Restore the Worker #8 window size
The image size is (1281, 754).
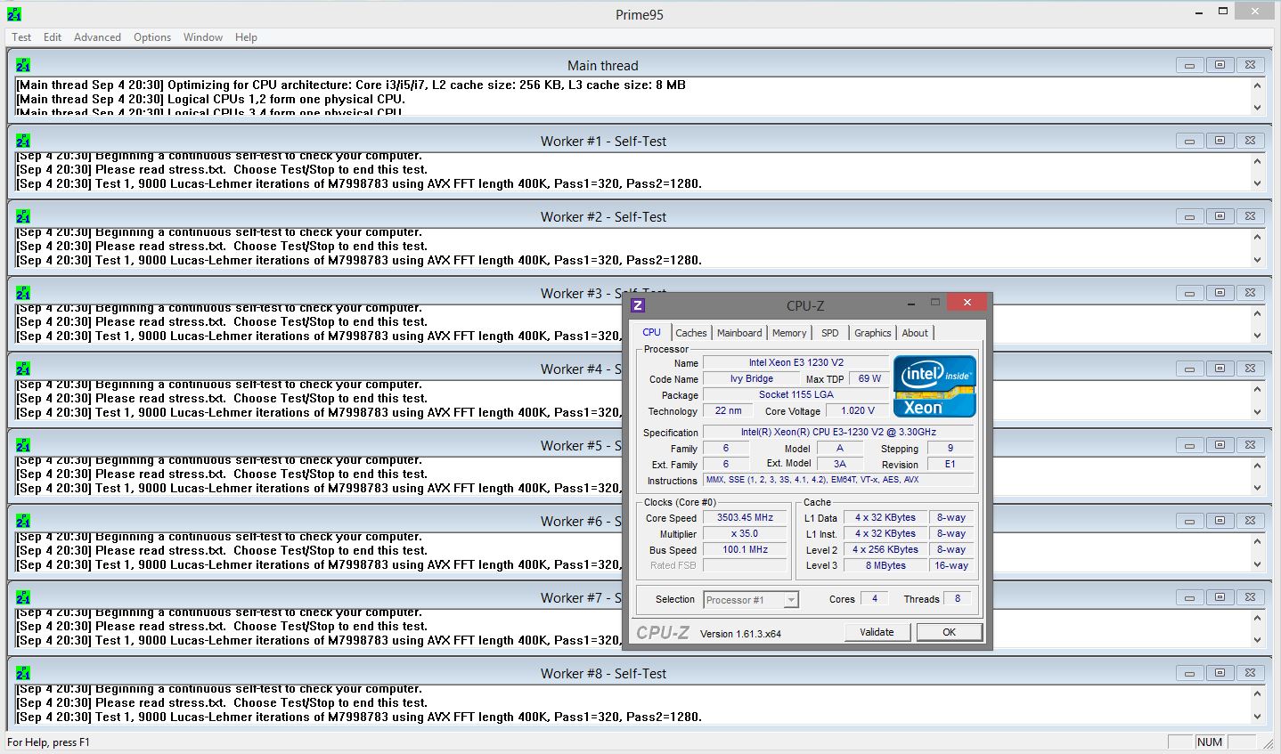(x=1220, y=673)
